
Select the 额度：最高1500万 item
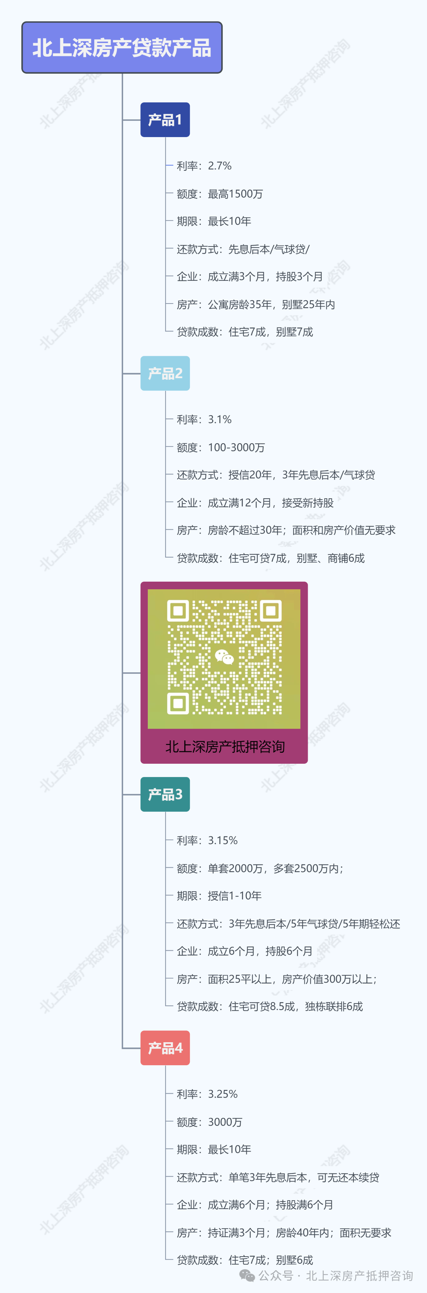point(220,194)
